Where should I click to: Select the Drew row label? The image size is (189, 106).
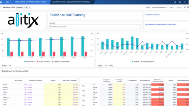[x=4, y=95]
